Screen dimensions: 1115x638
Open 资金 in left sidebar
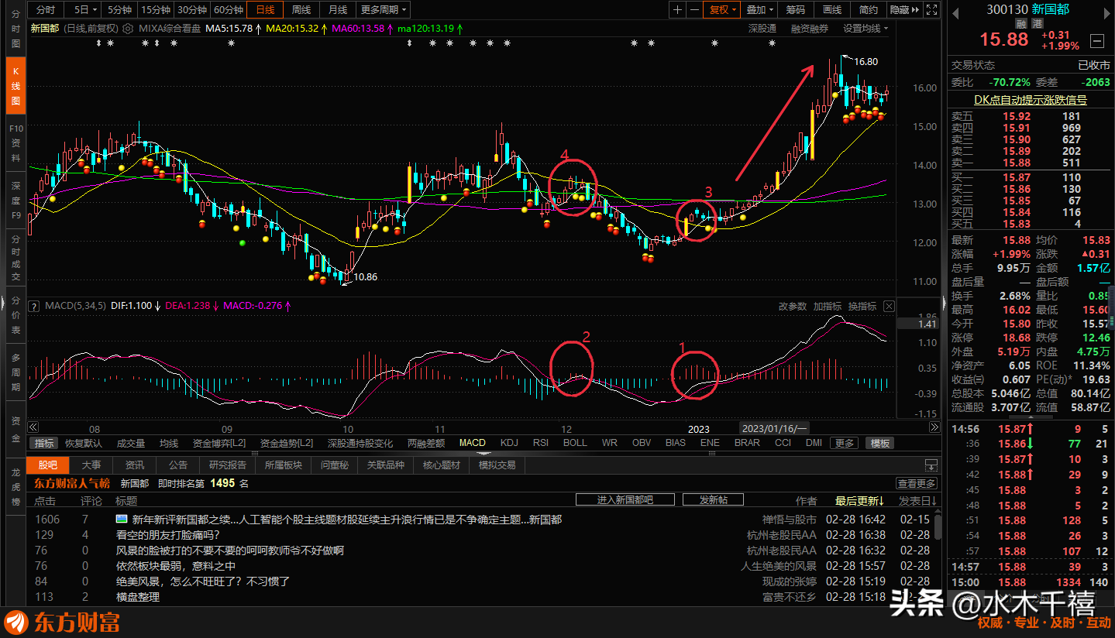coord(15,430)
